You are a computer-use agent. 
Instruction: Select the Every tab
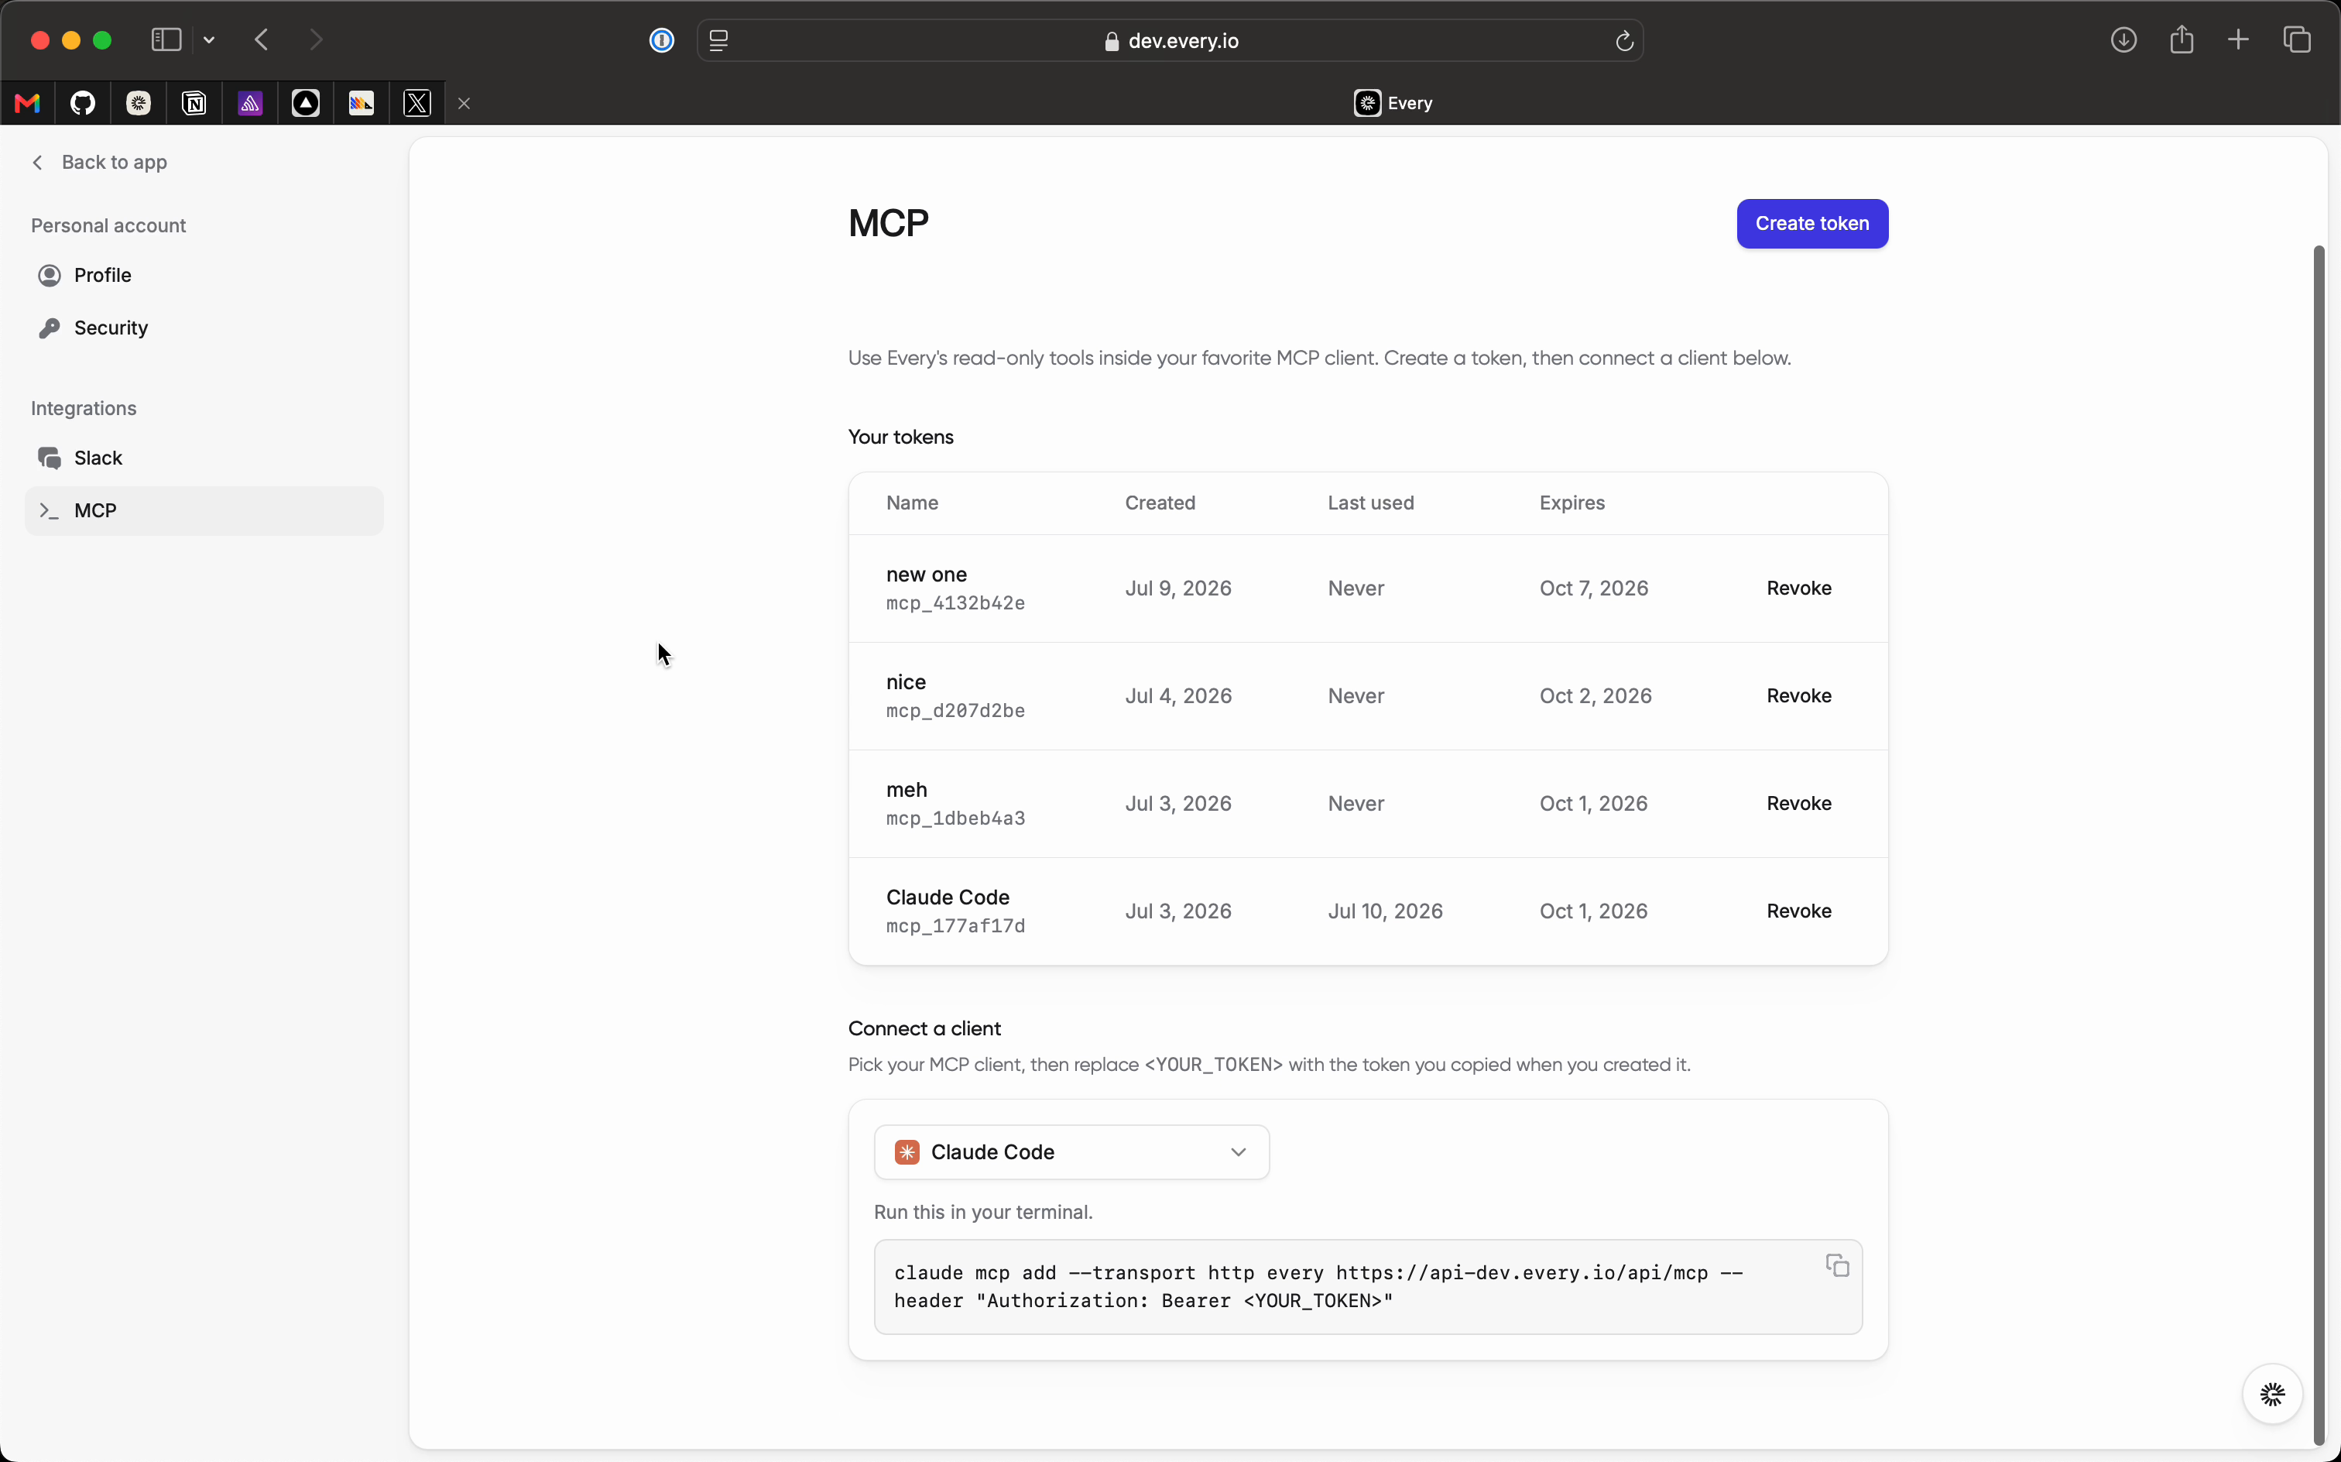tap(1393, 104)
